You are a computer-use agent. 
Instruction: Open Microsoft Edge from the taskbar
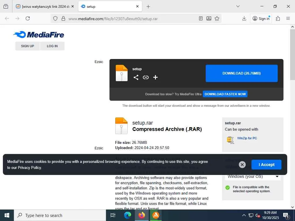[x=128, y=215]
